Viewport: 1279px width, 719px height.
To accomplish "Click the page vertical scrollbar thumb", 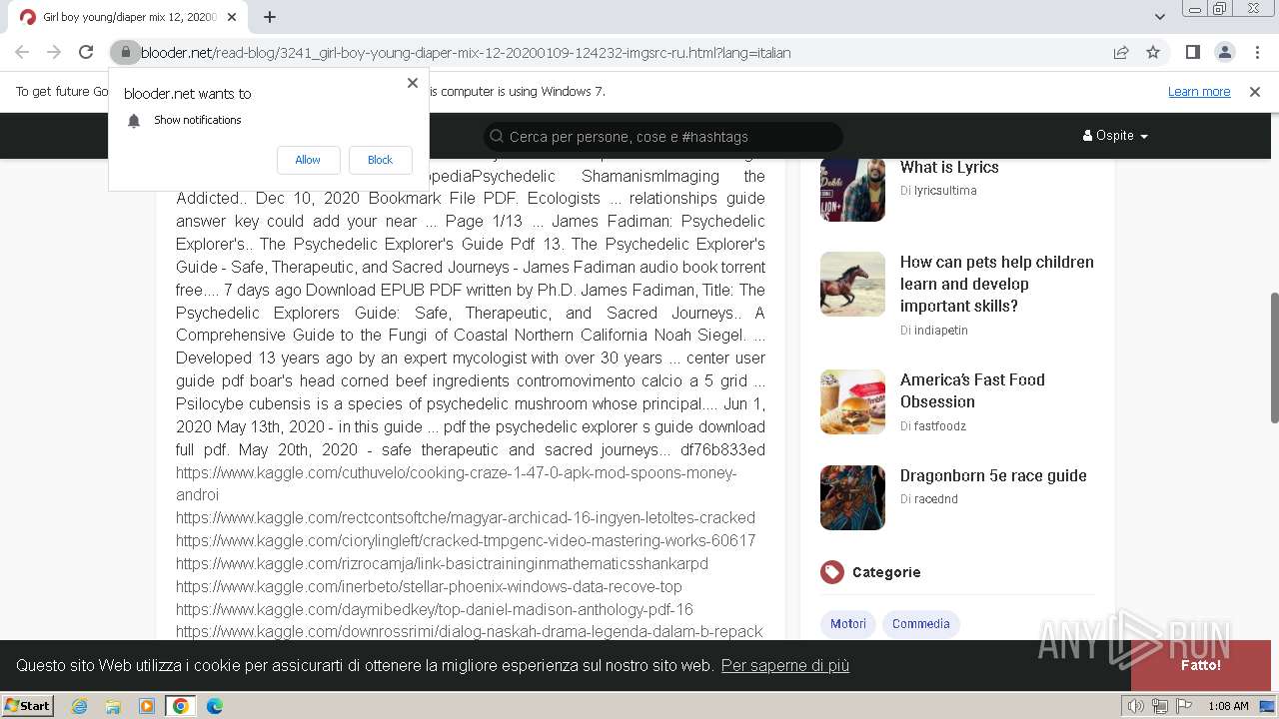I will (x=1273, y=358).
